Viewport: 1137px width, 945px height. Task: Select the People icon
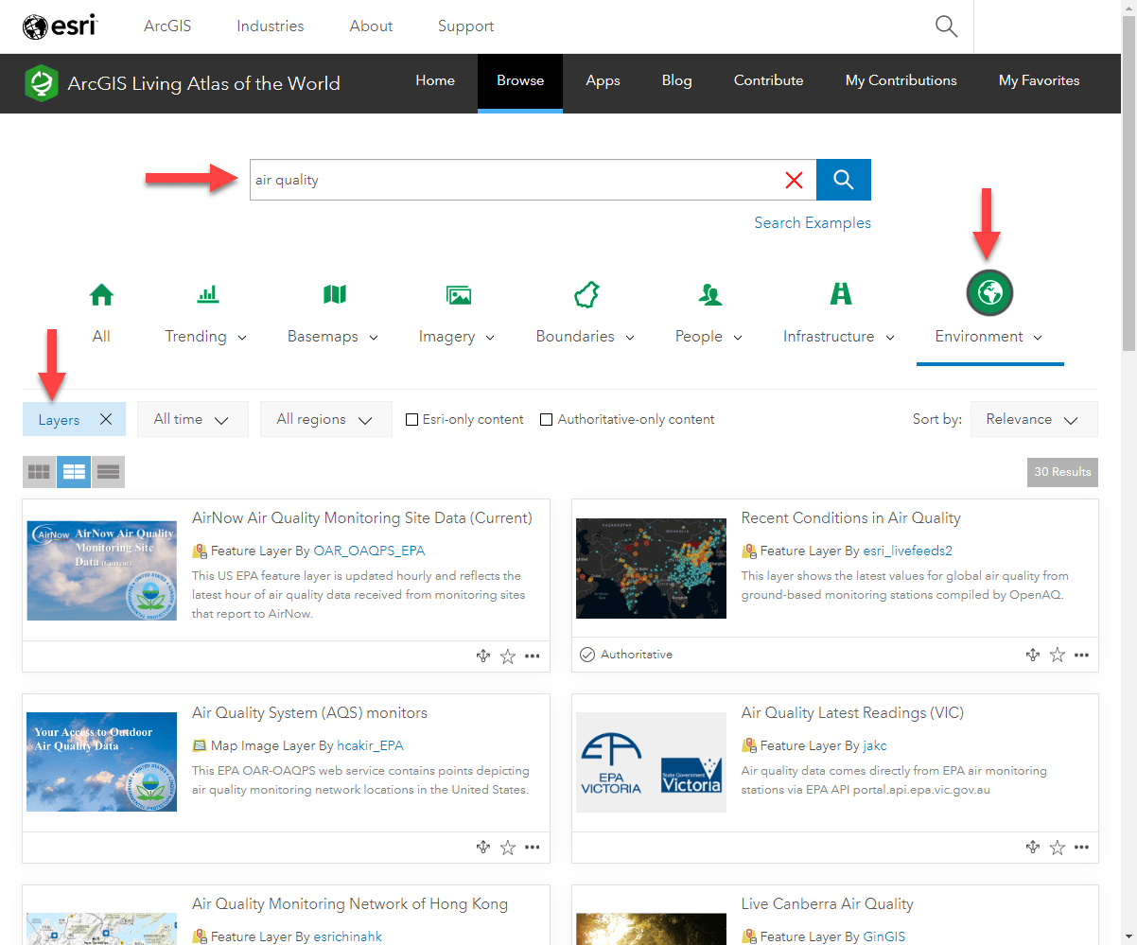pyautogui.click(x=710, y=294)
